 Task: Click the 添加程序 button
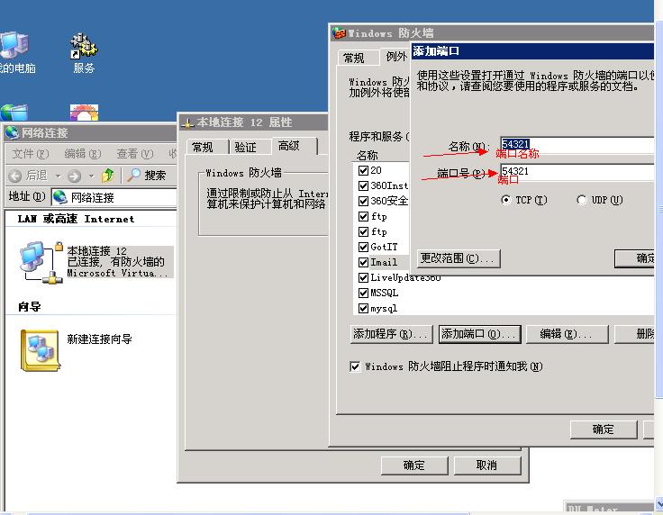click(x=391, y=334)
